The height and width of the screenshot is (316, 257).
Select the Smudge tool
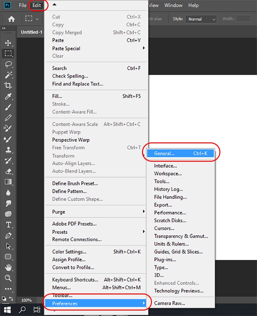[8, 203]
